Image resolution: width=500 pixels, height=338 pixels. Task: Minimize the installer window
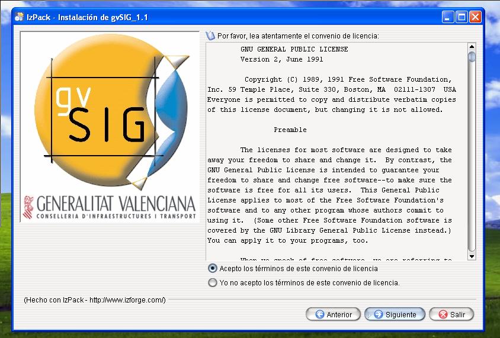tap(448, 17)
